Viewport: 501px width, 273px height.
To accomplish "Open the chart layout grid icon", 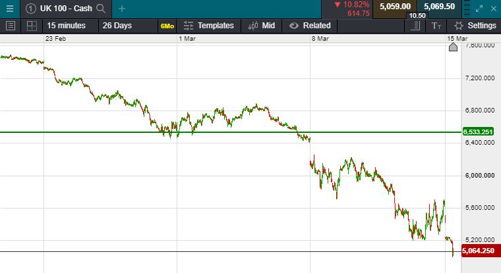I will pos(31,26).
